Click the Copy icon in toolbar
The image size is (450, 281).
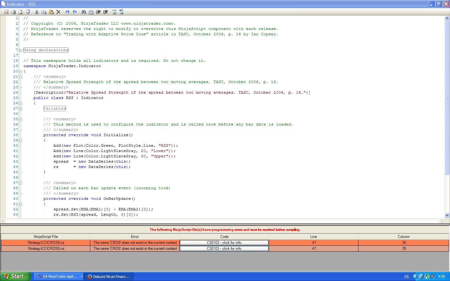pyautogui.click(x=44, y=12)
